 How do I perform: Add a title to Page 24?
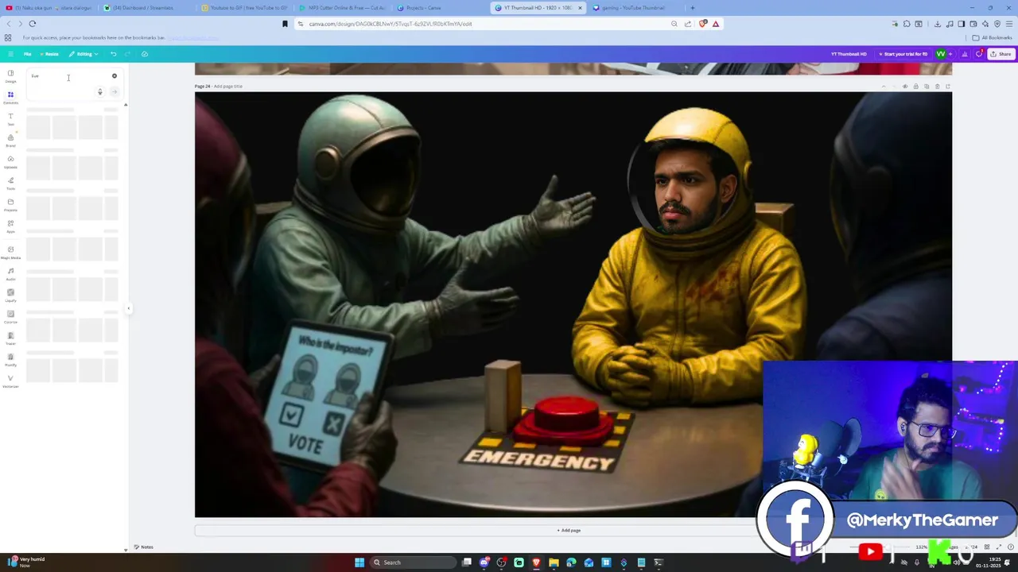[228, 86]
